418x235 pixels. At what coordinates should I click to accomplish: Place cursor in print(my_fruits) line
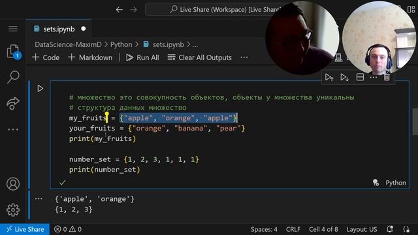[103, 139]
